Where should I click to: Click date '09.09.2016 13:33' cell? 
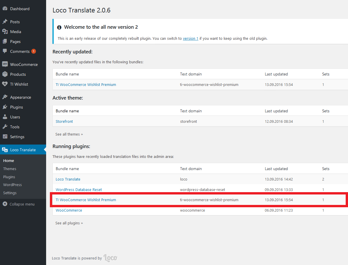click(279, 190)
